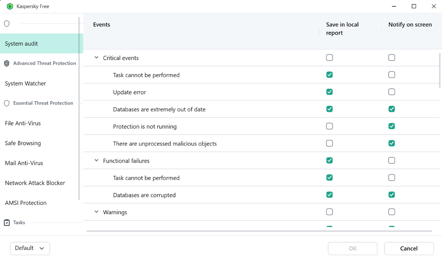Uncheck screen notification for Databases are corrupted
Viewport: 442px width, 261px height.
(x=392, y=195)
